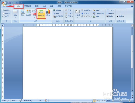Click into the blank document page
The width and height of the screenshot is (135, 103).
pos(67,63)
